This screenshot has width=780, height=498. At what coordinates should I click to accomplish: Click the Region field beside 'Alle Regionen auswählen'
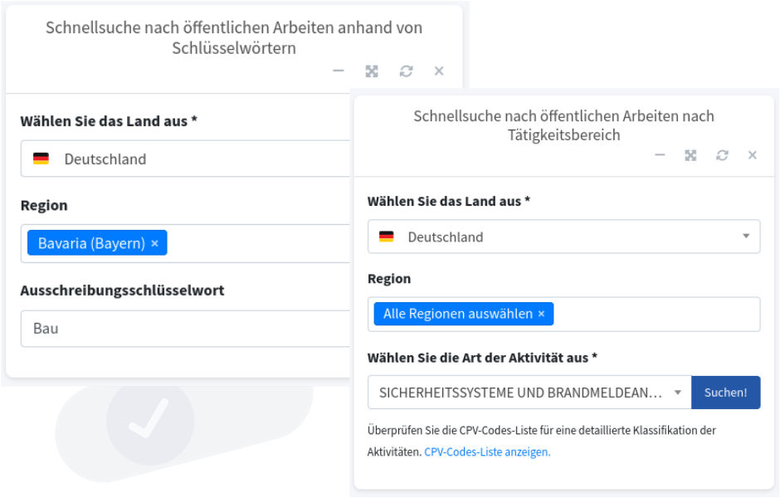click(x=656, y=314)
